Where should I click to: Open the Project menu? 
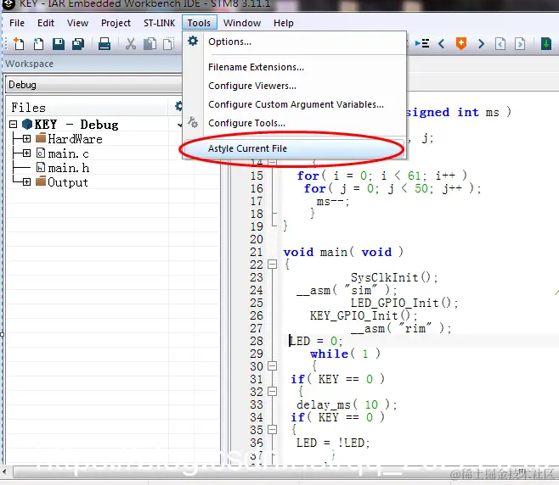pos(116,23)
